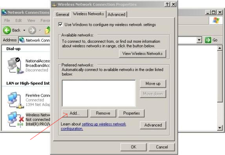Click the Back button label
The width and height of the screenshot is (225, 155).
point(16,30)
